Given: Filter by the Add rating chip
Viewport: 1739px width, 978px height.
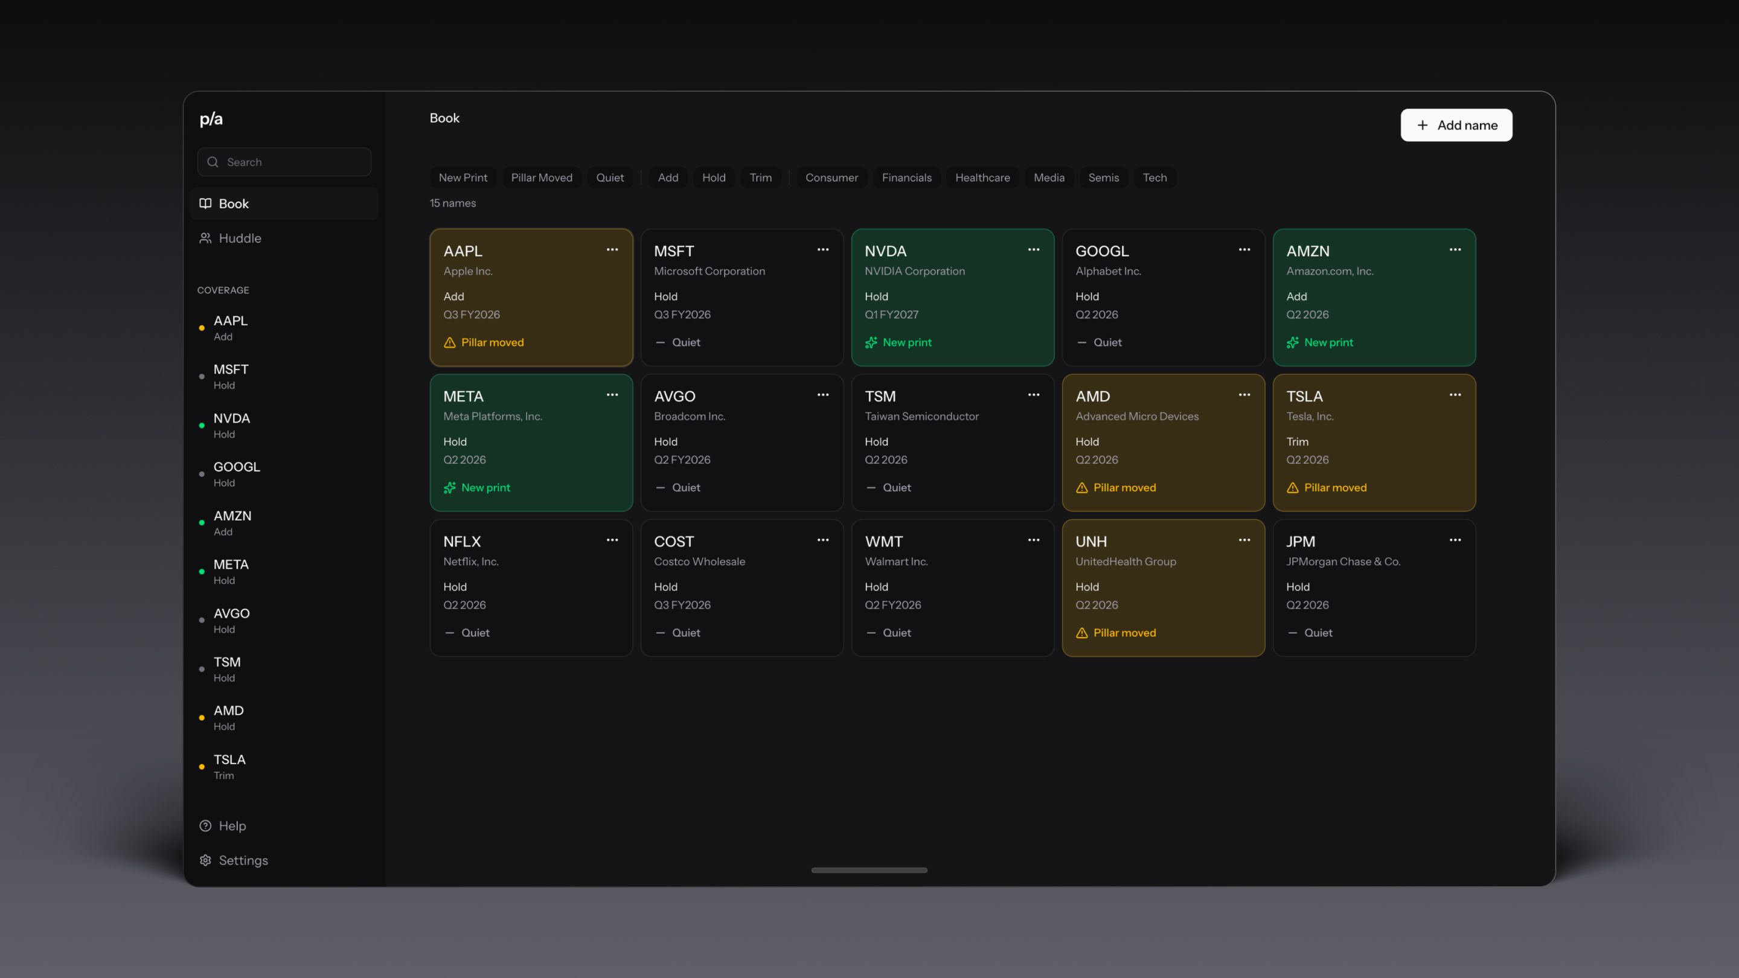Looking at the screenshot, I should point(668,177).
